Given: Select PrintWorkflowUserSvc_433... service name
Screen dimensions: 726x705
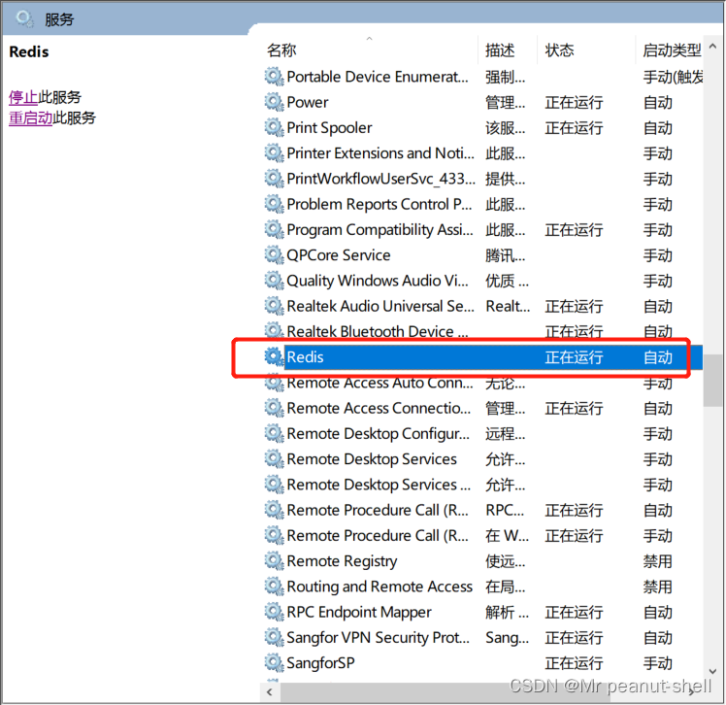Looking at the screenshot, I should pos(380,179).
